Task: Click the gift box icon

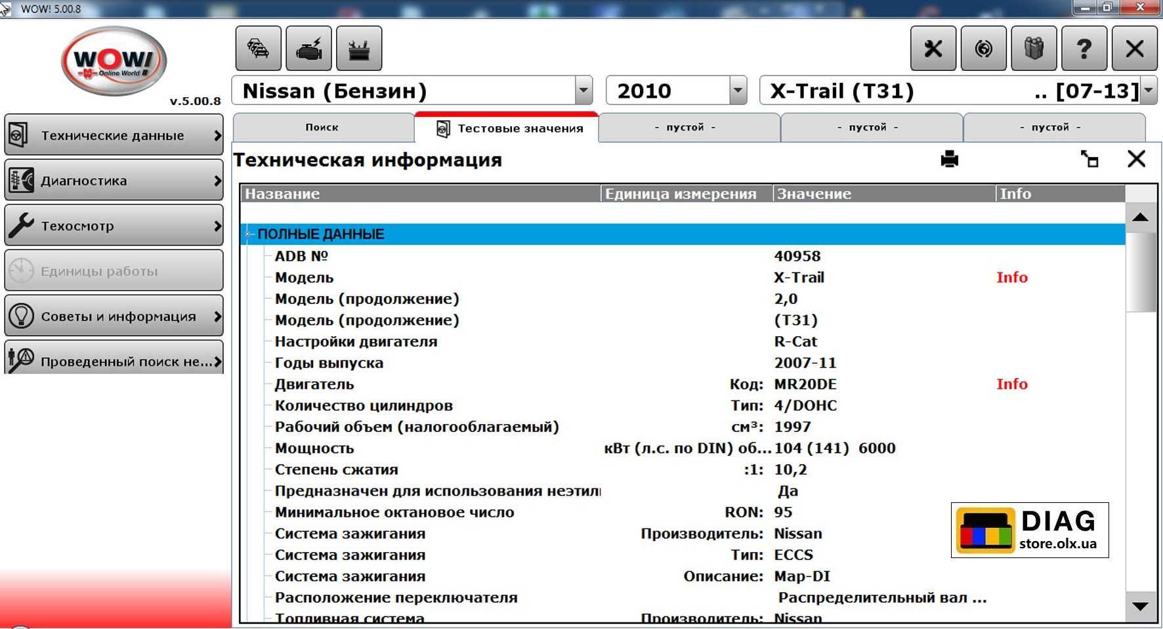Action: tap(1034, 49)
